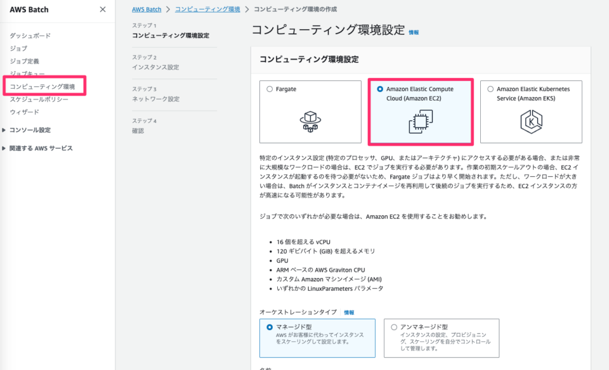The width and height of the screenshot is (609, 370).
Task: Choose アンマネージド型 orchestration type
Action: pos(442,338)
